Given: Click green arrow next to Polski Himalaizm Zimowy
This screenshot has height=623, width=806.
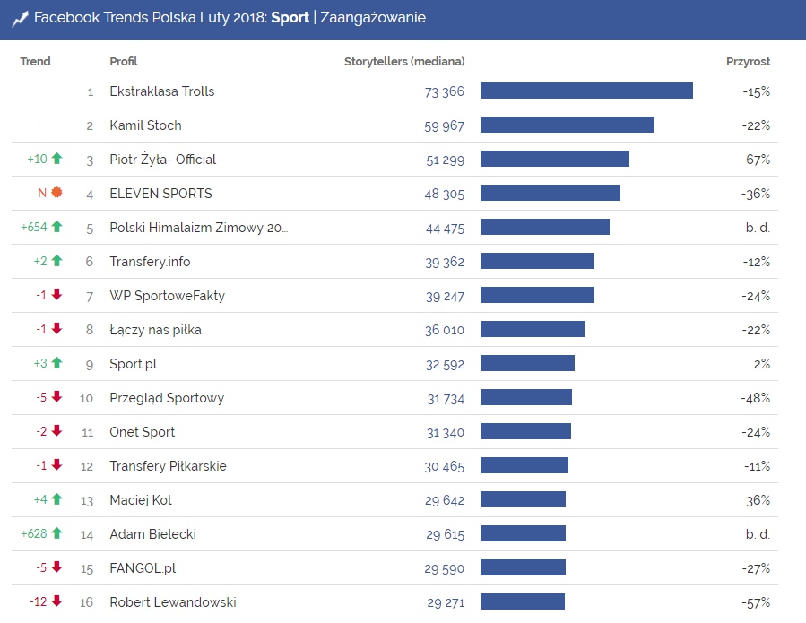Looking at the screenshot, I should click(x=57, y=227).
